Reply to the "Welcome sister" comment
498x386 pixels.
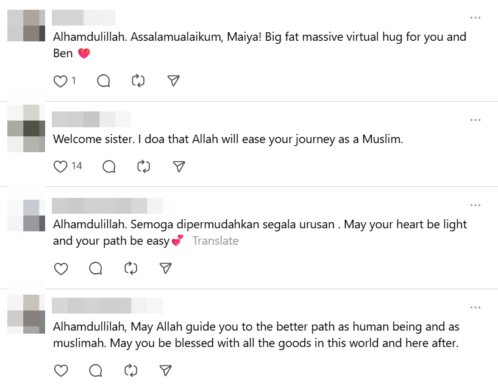(x=109, y=166)
